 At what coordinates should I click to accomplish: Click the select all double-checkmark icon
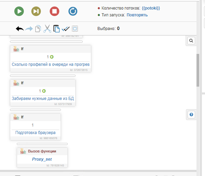coord(66,29)
